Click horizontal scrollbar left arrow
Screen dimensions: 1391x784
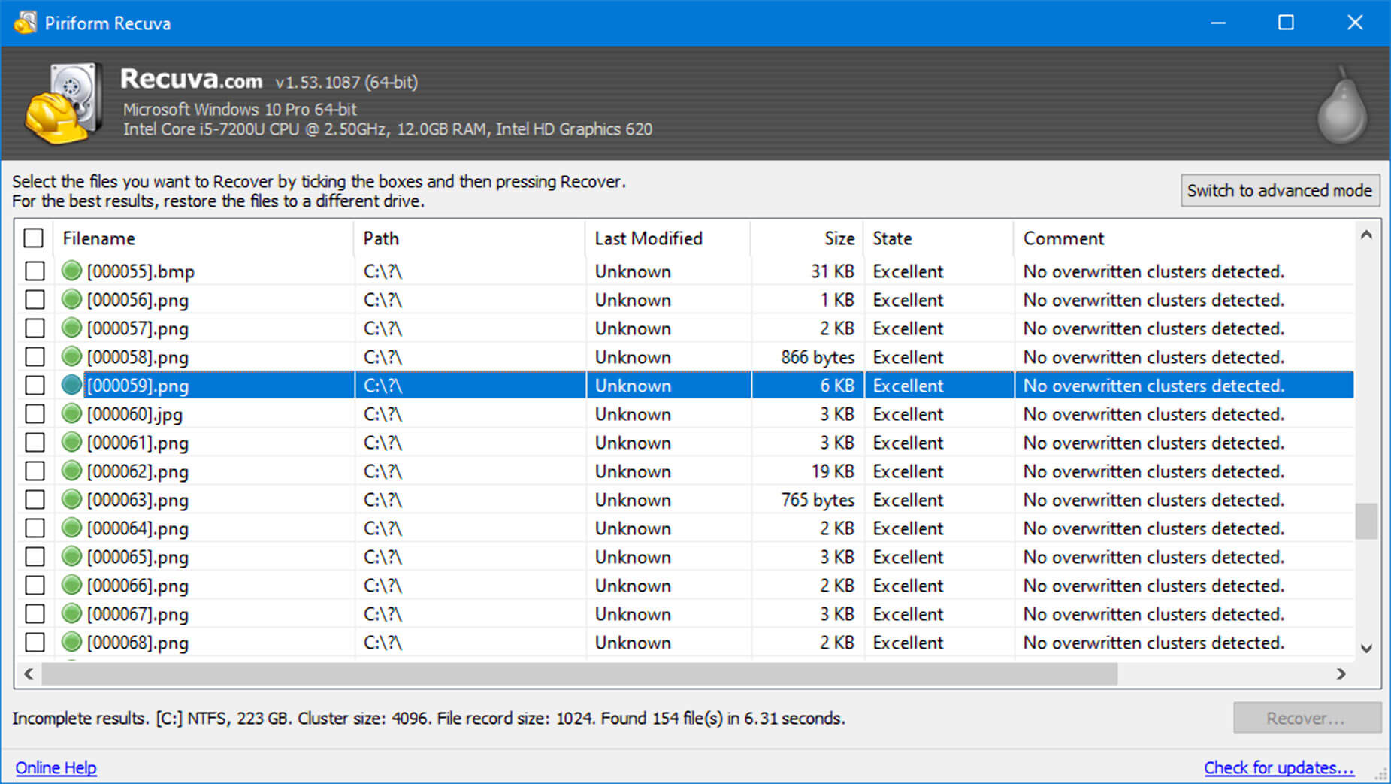[29, 674]
